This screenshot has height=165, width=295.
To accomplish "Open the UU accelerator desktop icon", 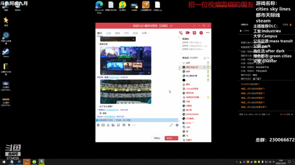I will (x=6, y=38).
